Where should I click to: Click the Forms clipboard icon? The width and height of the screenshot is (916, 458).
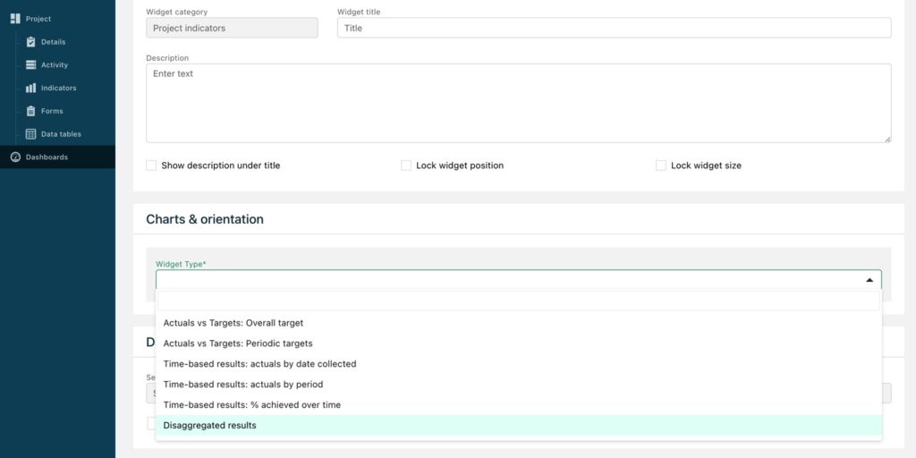[31, 111]
